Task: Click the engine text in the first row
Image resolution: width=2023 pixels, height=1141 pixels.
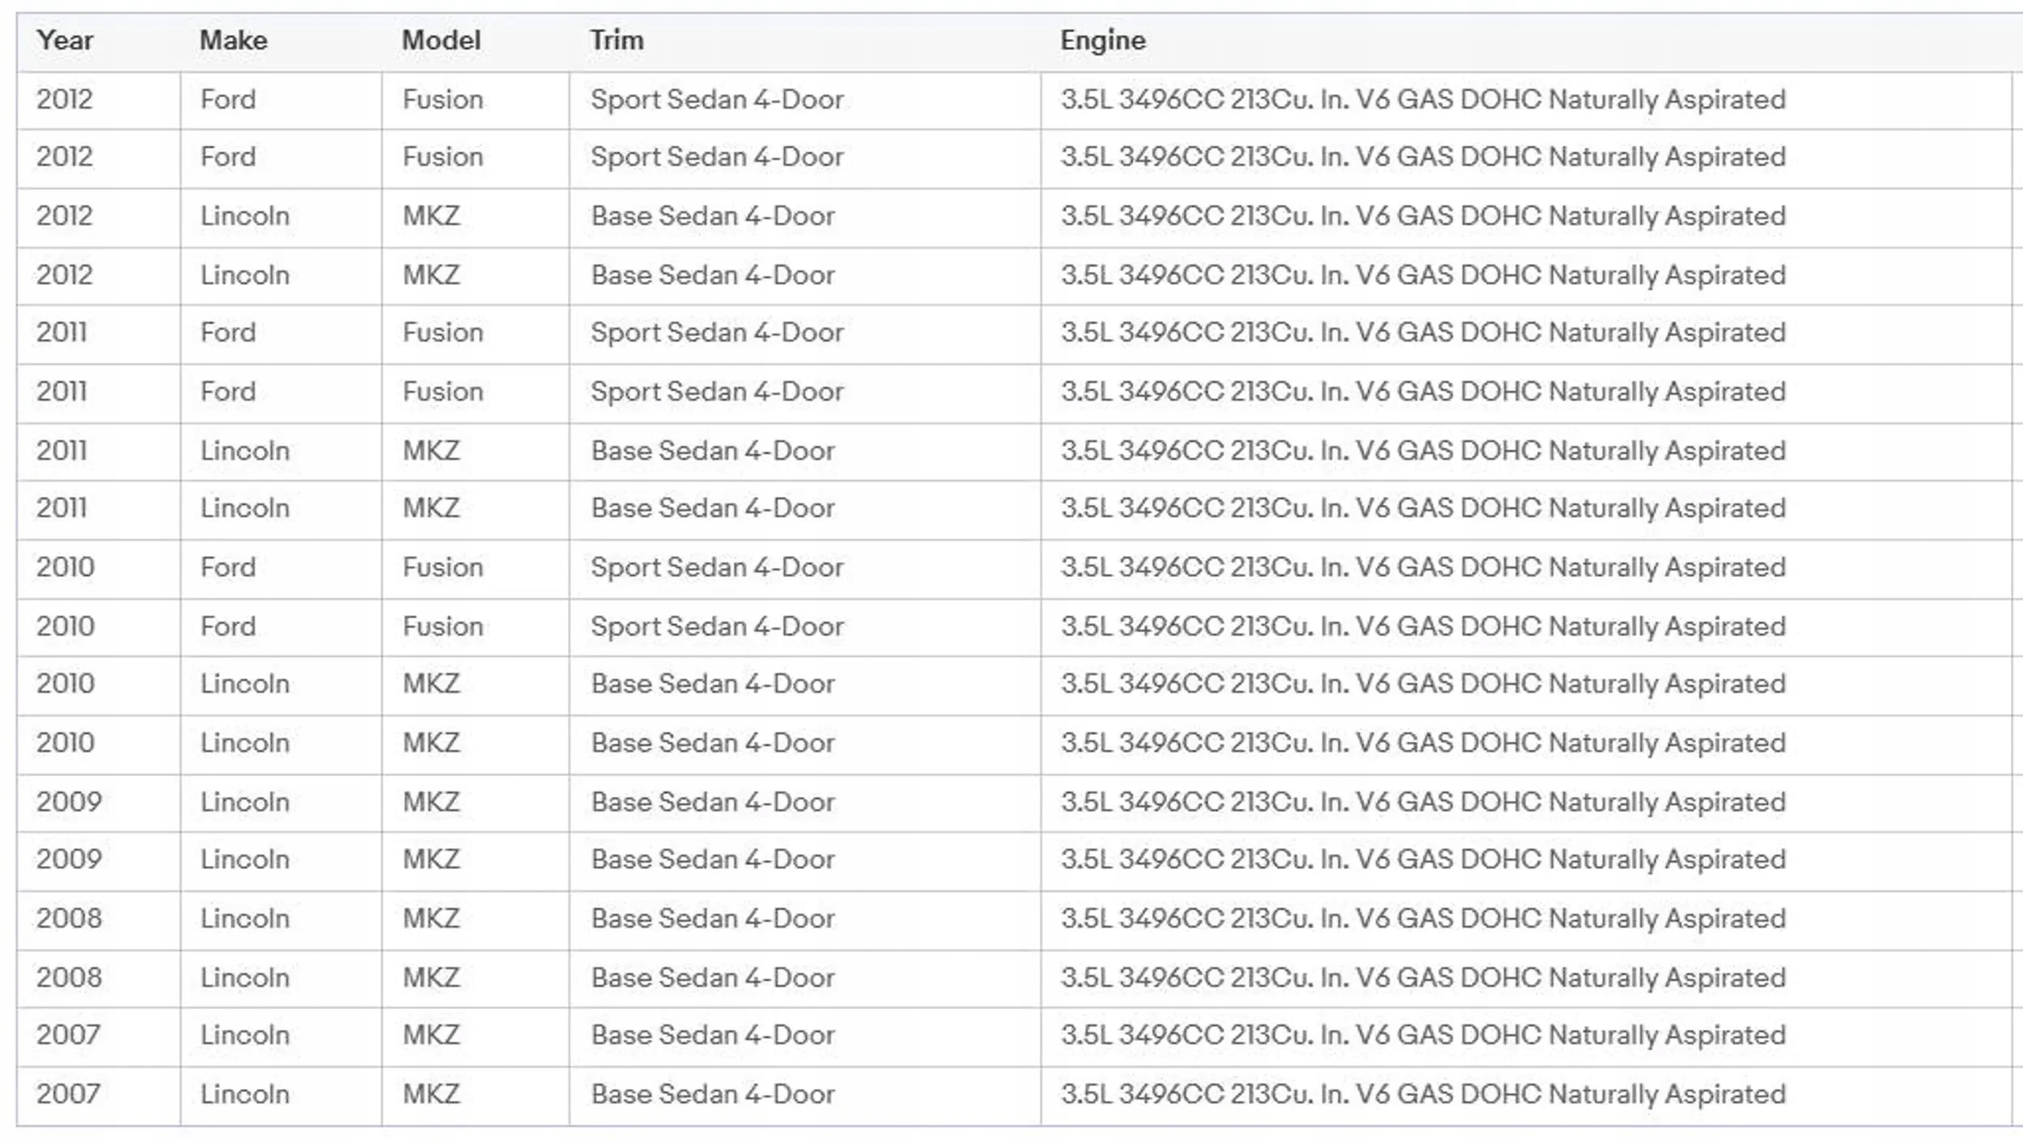Action: [x=1423, y=100]
